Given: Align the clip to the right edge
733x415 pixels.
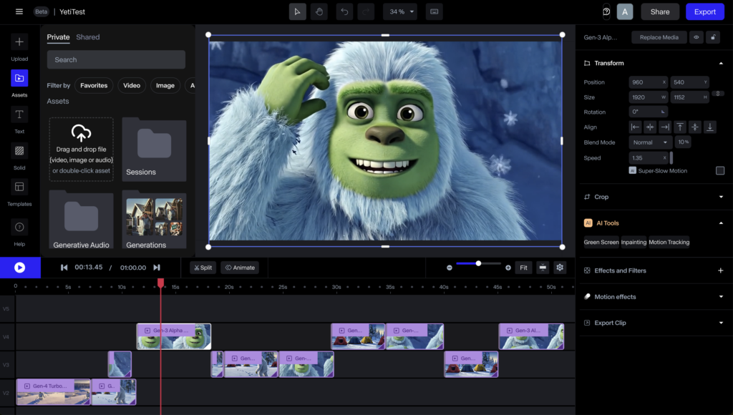Looking at the screenshot, I should [x=665, y=127].
